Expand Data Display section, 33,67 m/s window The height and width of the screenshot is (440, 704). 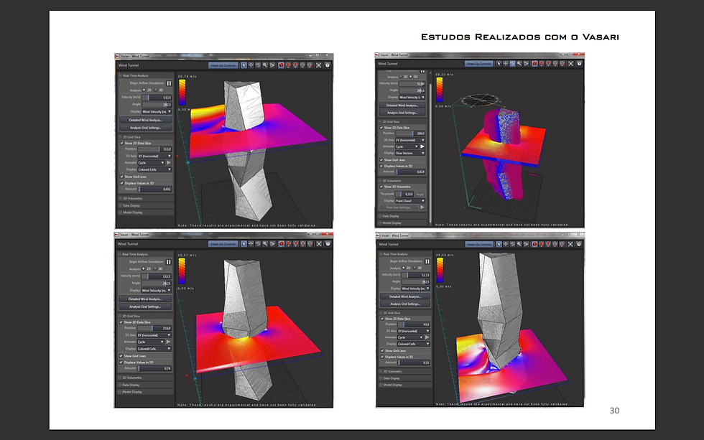coord(145,385)
